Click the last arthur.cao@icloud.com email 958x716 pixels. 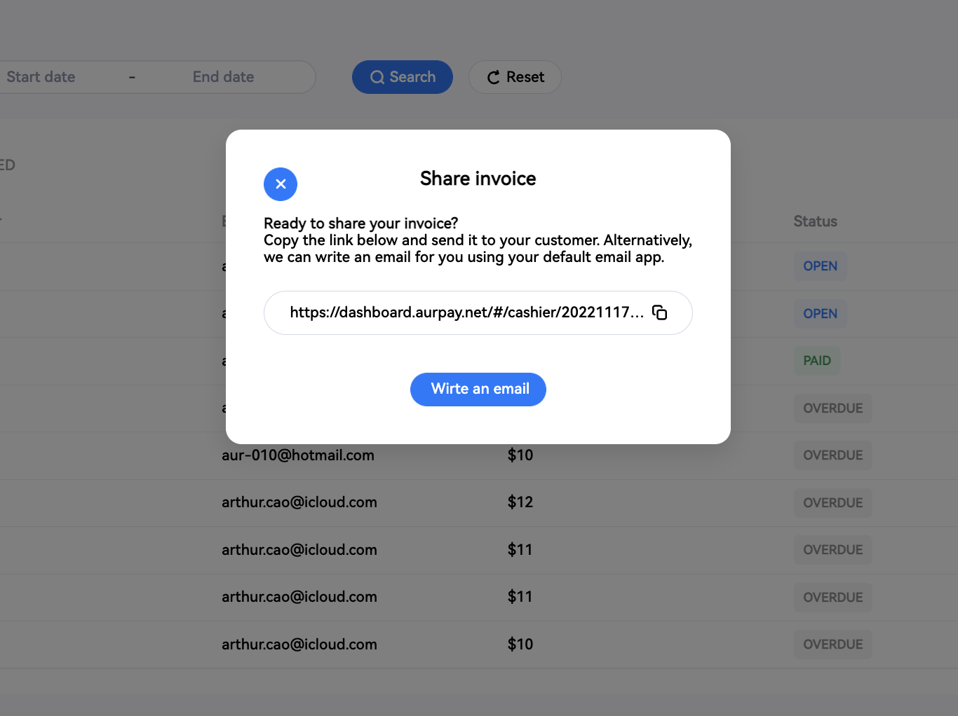[x=299, y=645]
